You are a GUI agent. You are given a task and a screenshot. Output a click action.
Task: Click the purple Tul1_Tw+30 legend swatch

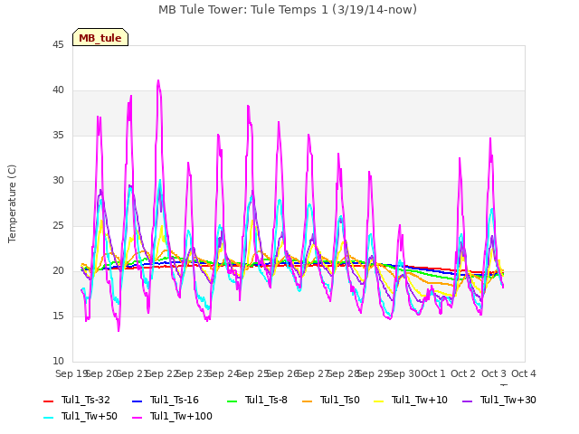pos(468,401)
